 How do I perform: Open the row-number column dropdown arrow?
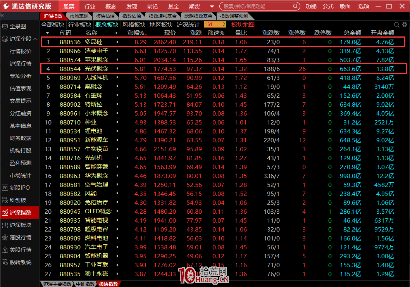tap(47, 33)
